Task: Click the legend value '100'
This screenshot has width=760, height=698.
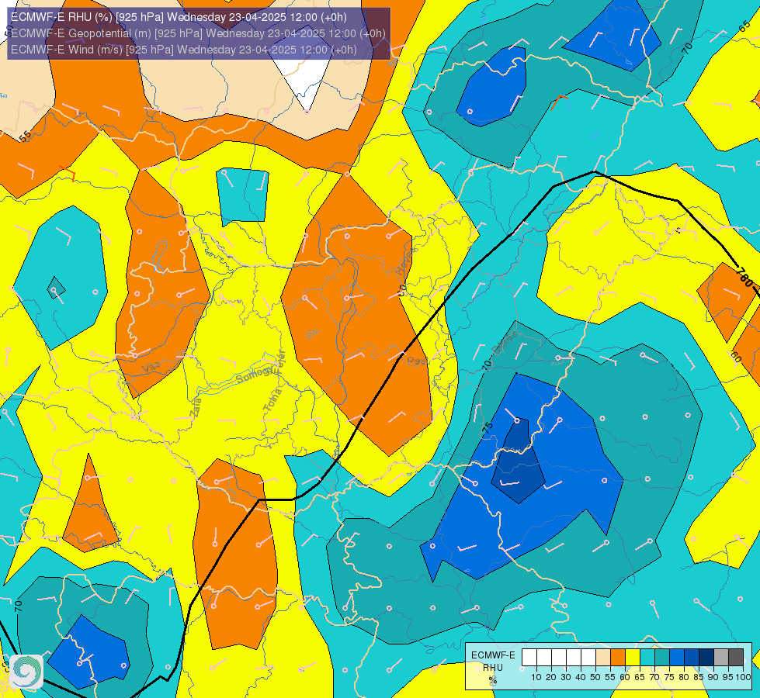Action: pos(743,677)
